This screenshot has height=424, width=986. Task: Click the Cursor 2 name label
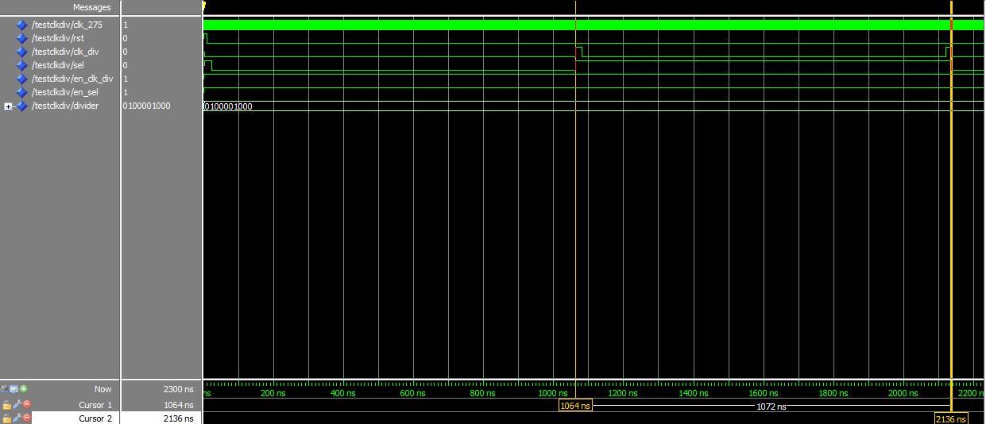(95, 418)
